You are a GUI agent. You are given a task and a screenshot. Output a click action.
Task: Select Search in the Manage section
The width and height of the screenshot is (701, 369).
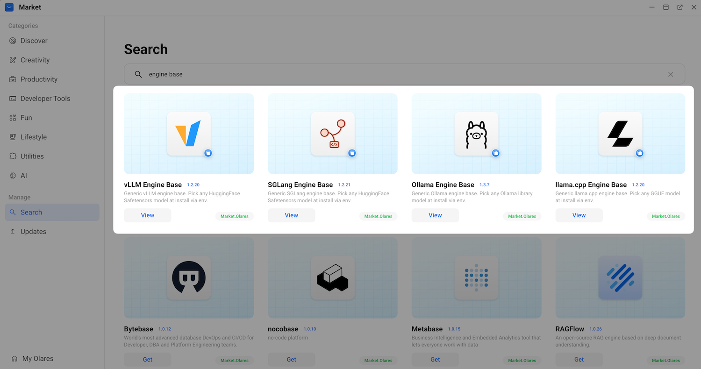[x=52, y=212]
